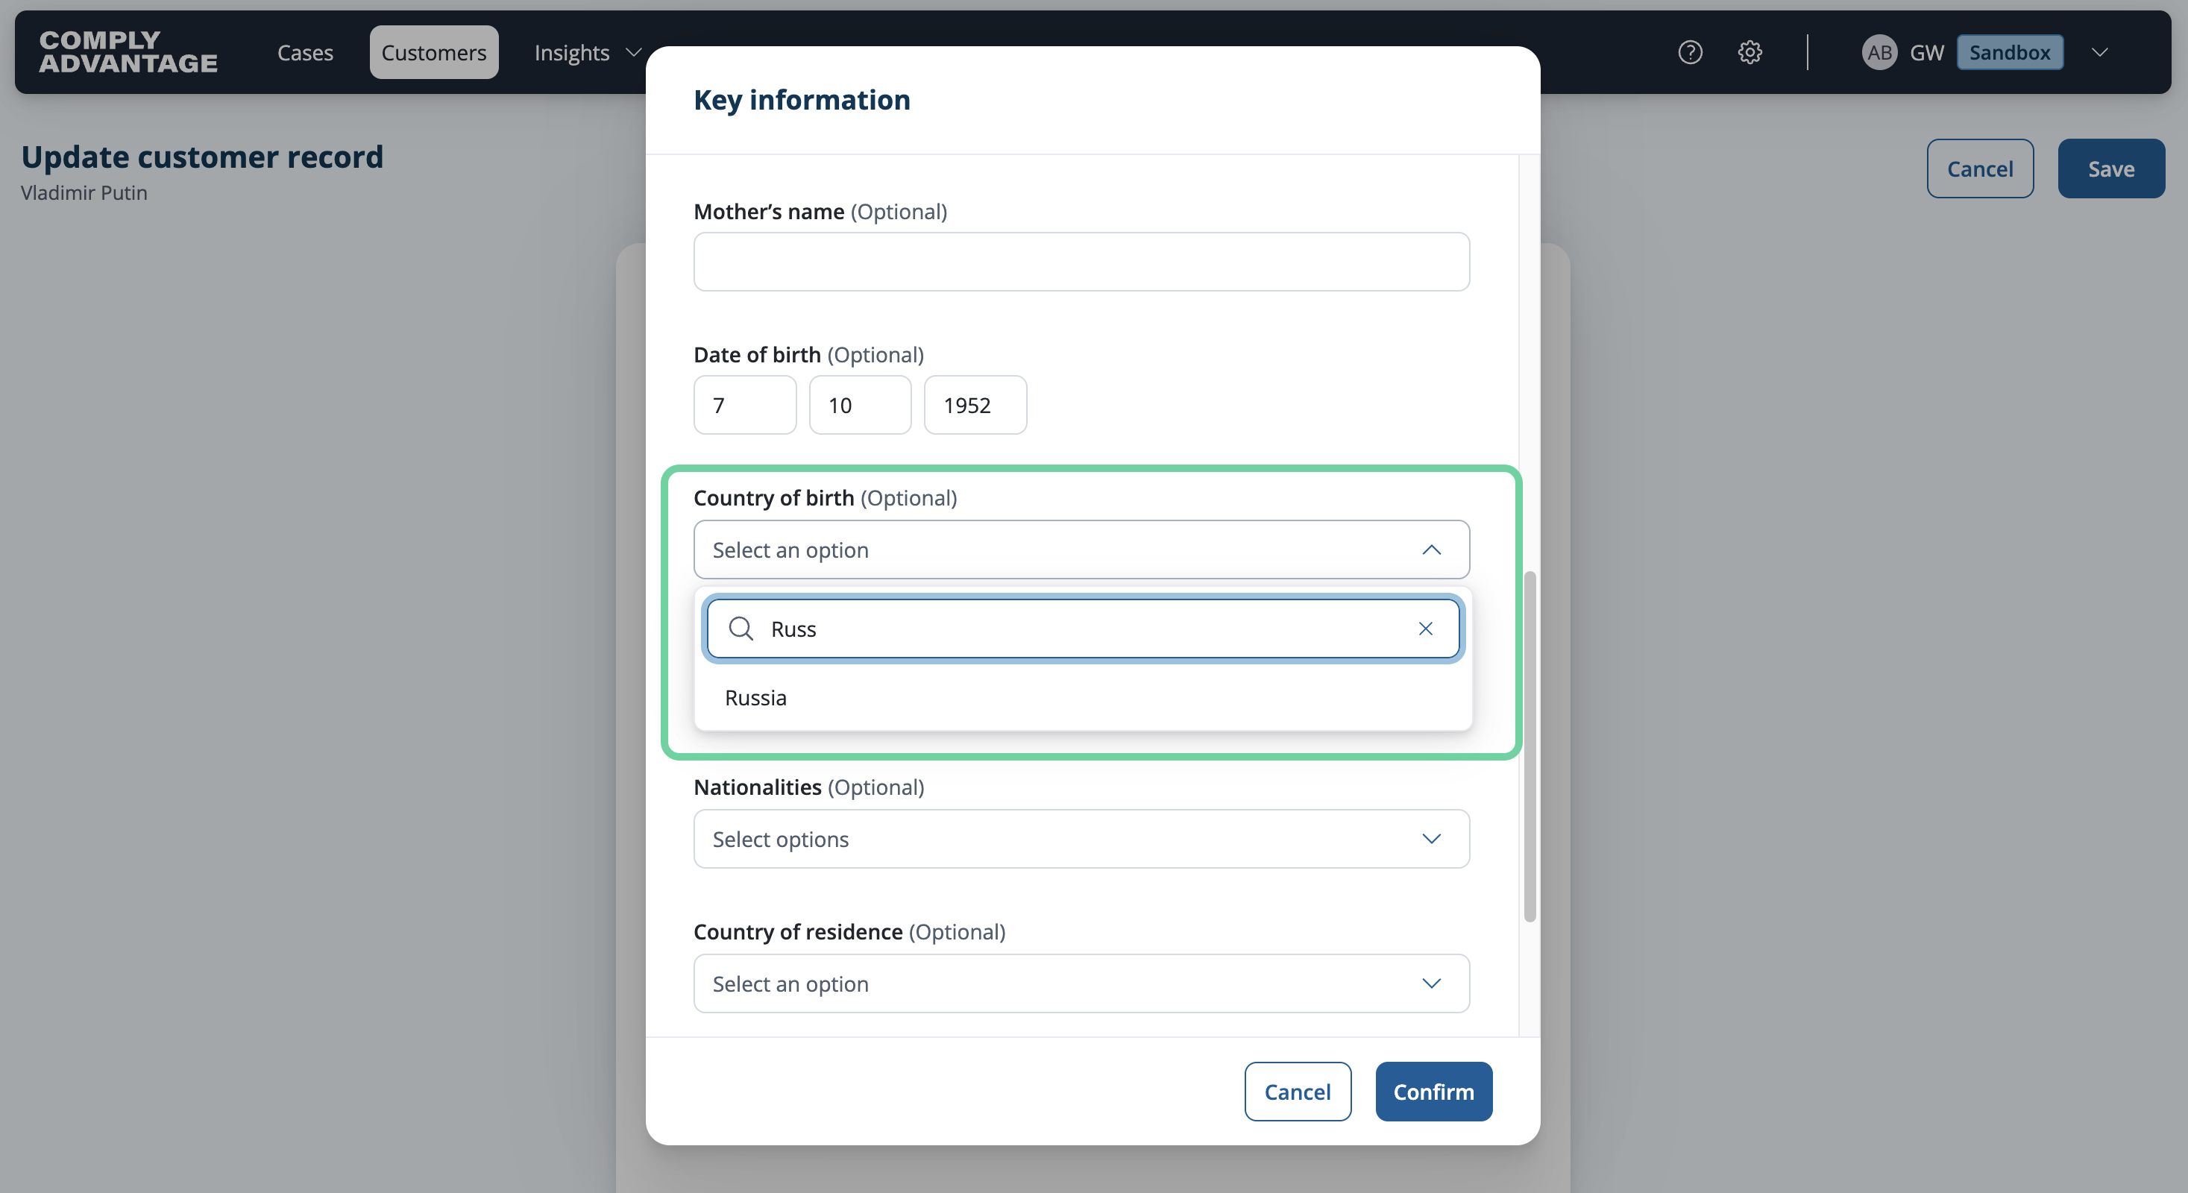Image resolution: width=2188 pixels, height=1193 pixels.
Task: Click the GW account label
Action: point(1926,53)
